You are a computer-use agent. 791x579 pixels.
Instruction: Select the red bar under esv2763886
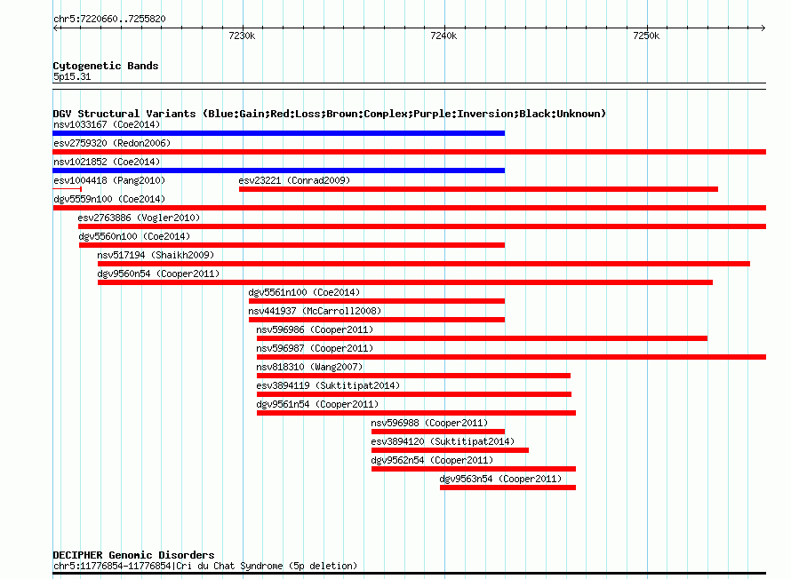pos(422,226)
